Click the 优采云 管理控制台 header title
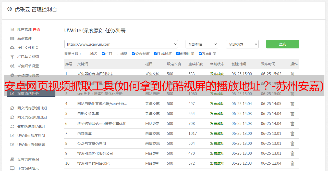 (36, 9)
